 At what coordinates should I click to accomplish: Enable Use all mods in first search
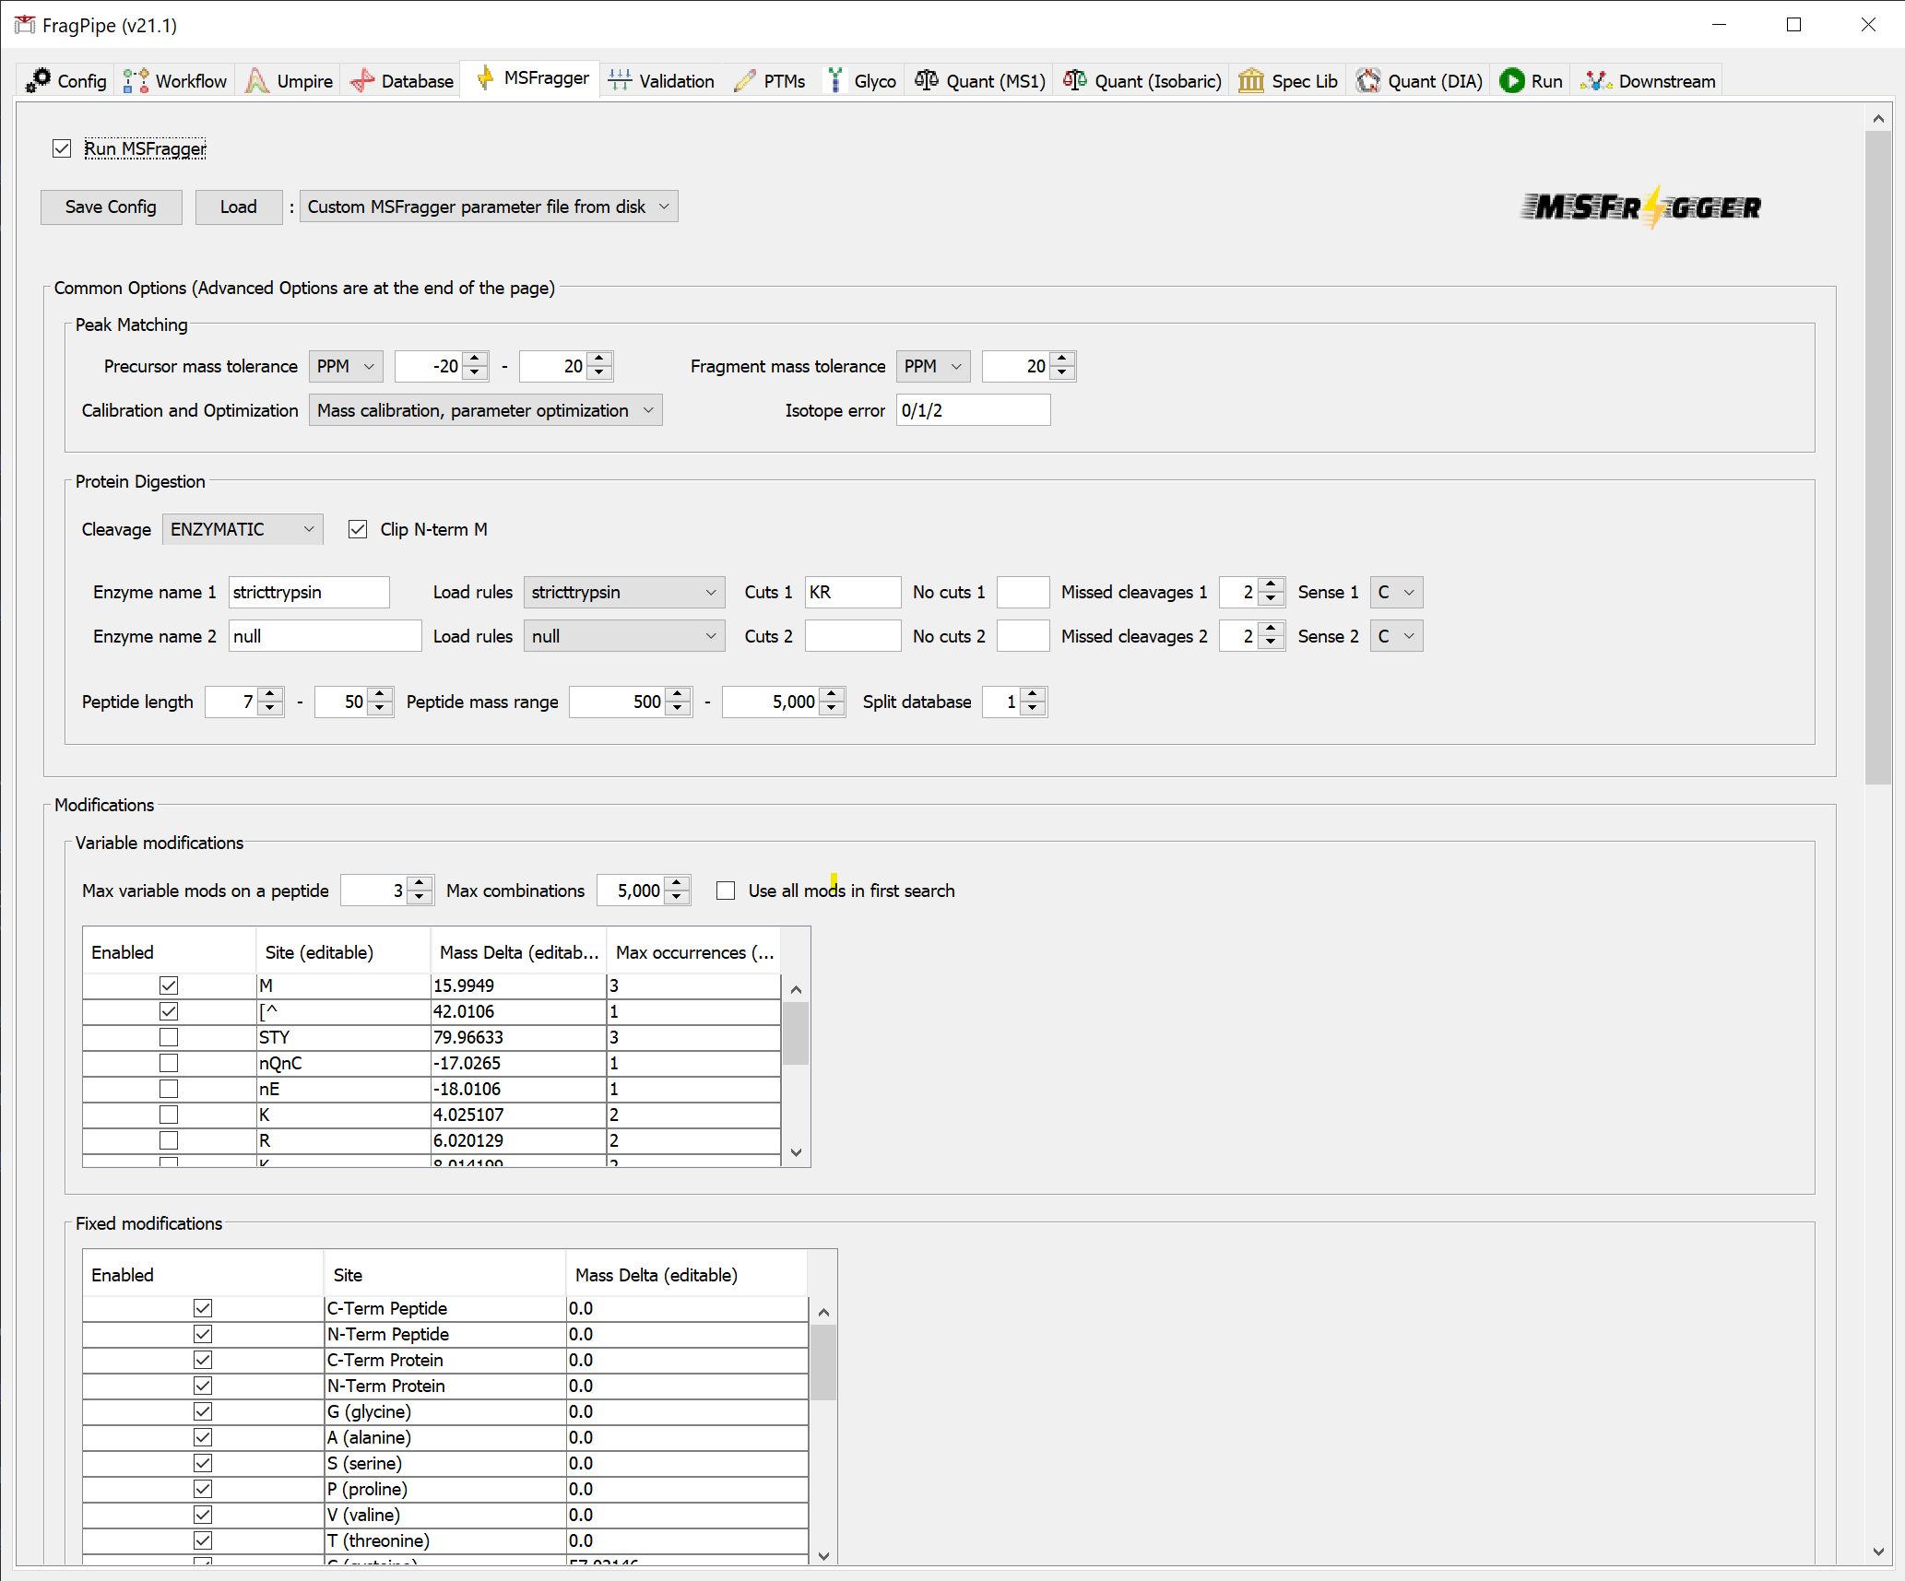pyautogui.click(x=726, y=891)
